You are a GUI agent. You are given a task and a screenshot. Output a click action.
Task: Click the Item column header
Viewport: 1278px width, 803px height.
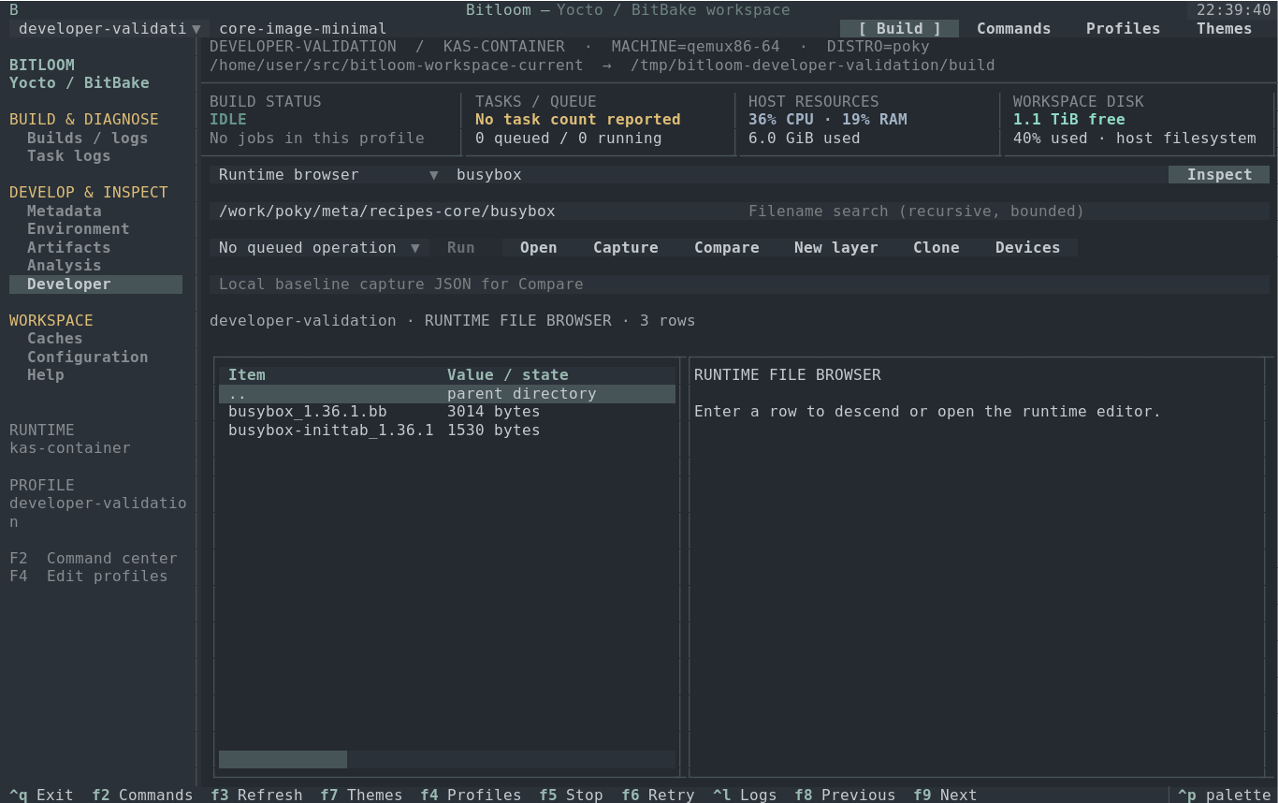point(246,374)
